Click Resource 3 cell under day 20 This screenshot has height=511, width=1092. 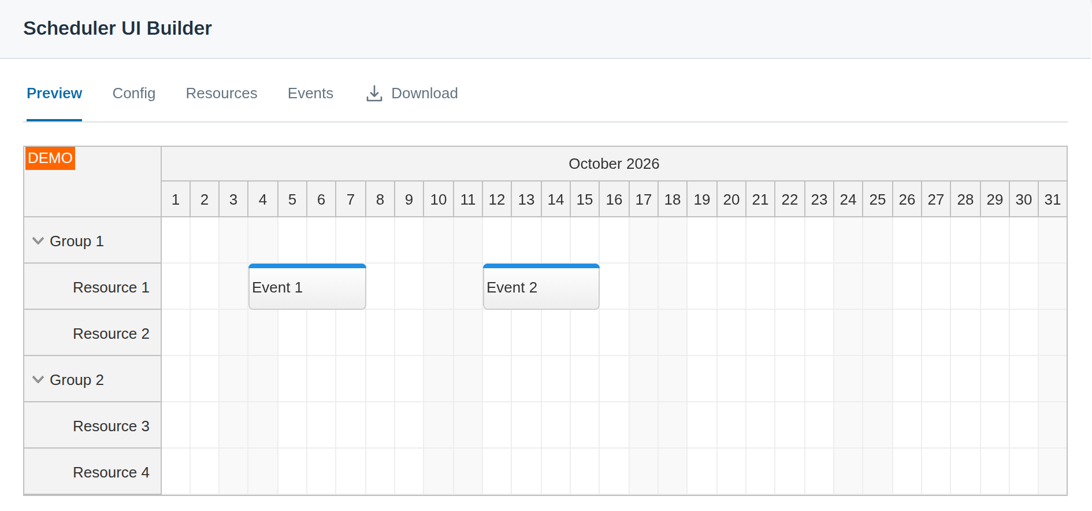point(731,425)
